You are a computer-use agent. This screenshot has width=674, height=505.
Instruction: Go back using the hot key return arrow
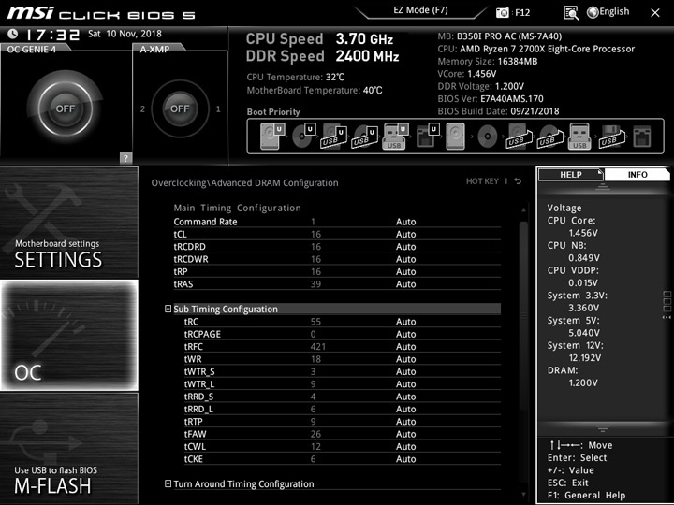pos(518,181)
